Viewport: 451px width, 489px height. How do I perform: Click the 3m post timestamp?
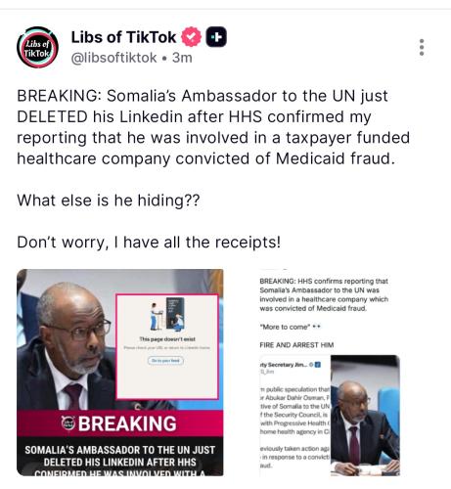tap(182, 58)
